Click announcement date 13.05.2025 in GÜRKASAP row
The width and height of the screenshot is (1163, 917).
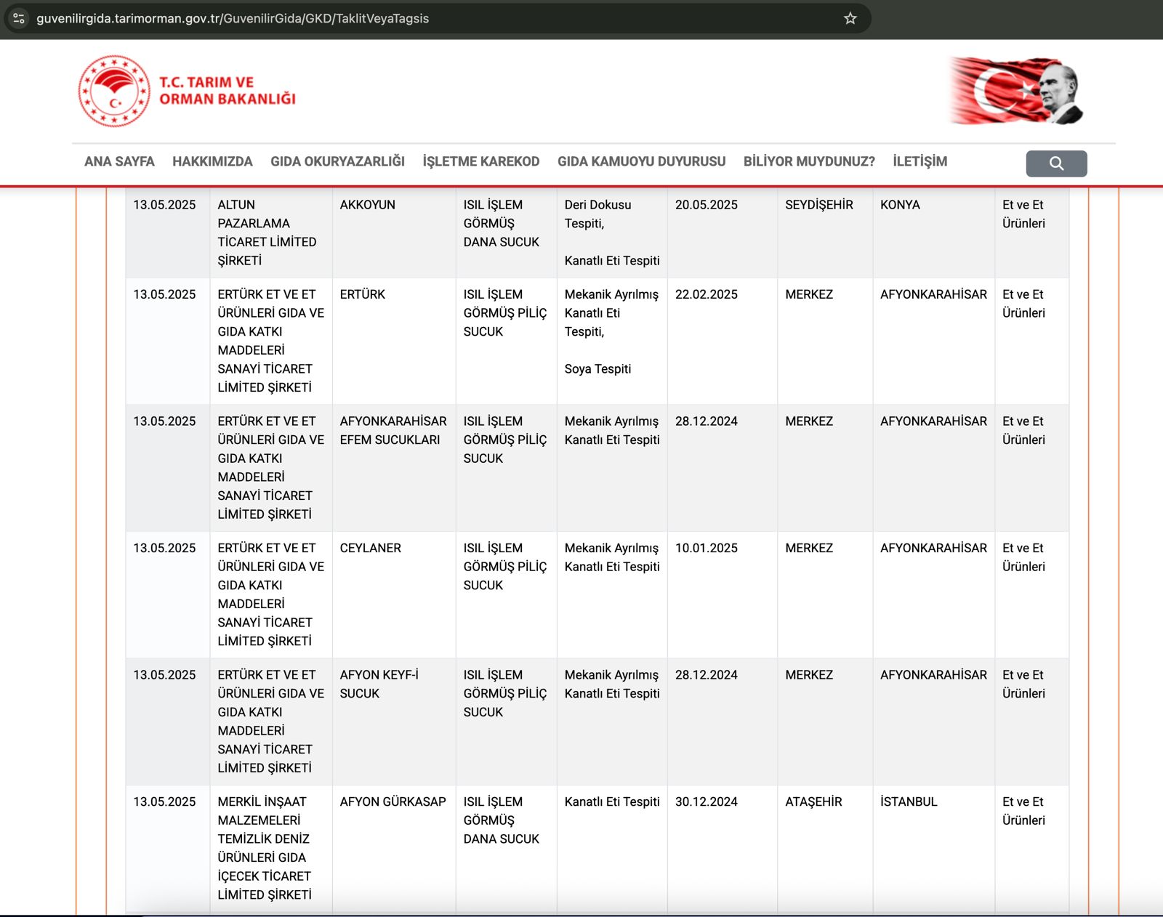[x=164, y=801]
